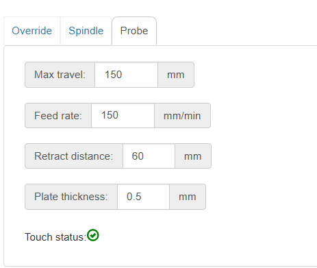
Task: Switch to the Override tab
Action: point(32,31)
